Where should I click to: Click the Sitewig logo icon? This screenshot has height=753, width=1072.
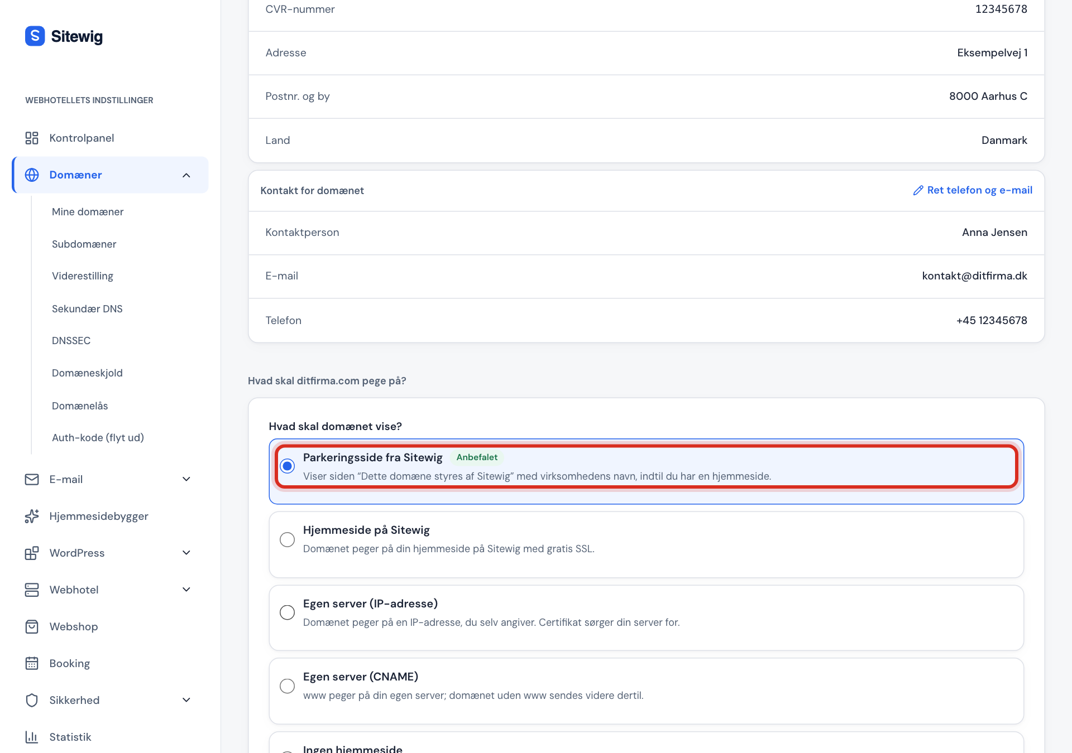[x=35, y=36]
